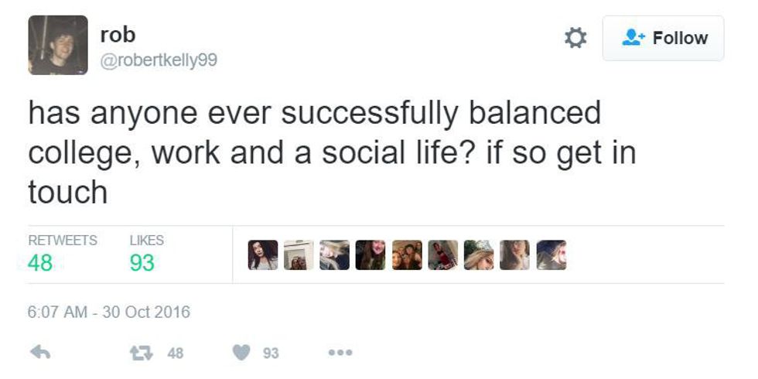Open the tweet timestamp 6:07 AM - 30 Oct 2016
Image resolution: width=758 pixels, height=379 pixels.
coord(109,312)
